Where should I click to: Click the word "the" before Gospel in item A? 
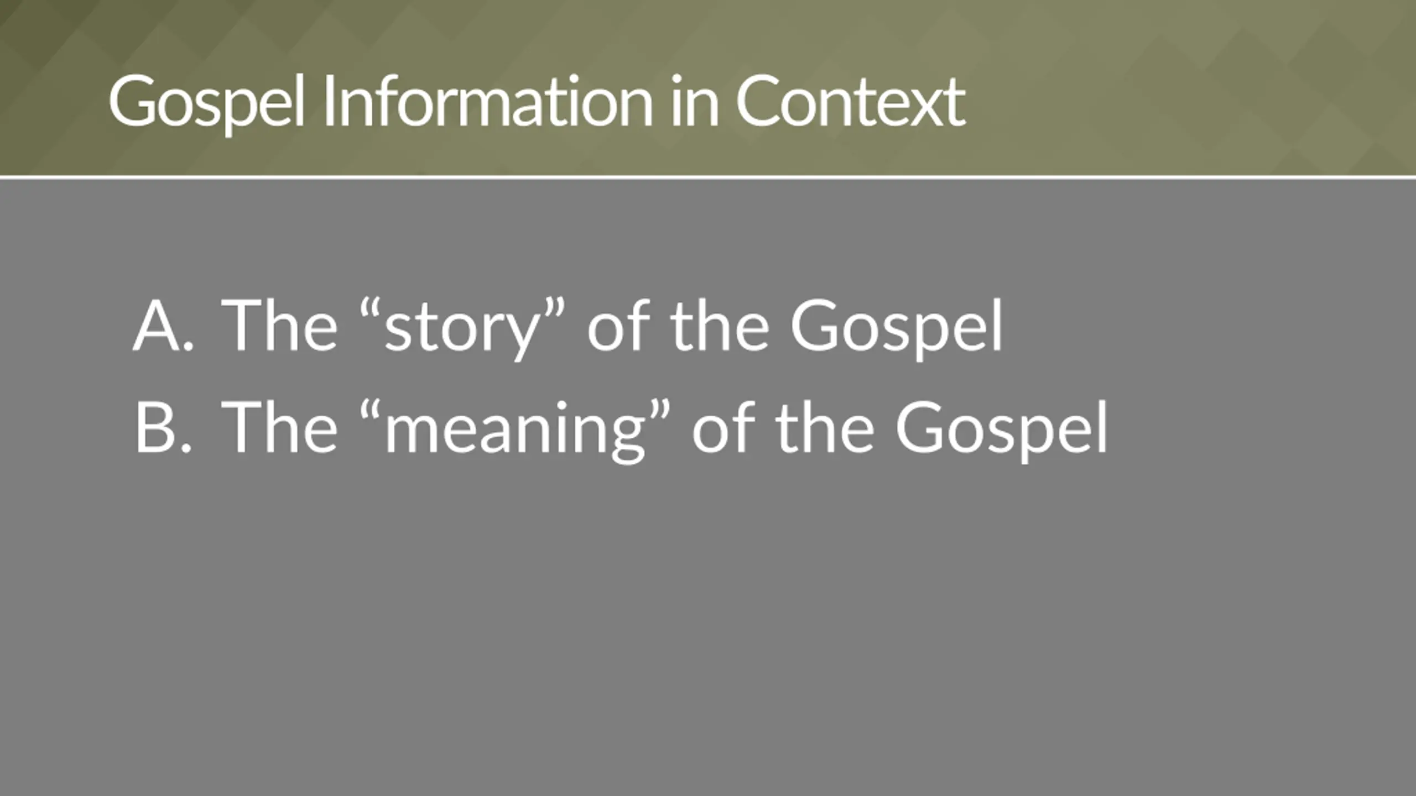pos(720,325)
